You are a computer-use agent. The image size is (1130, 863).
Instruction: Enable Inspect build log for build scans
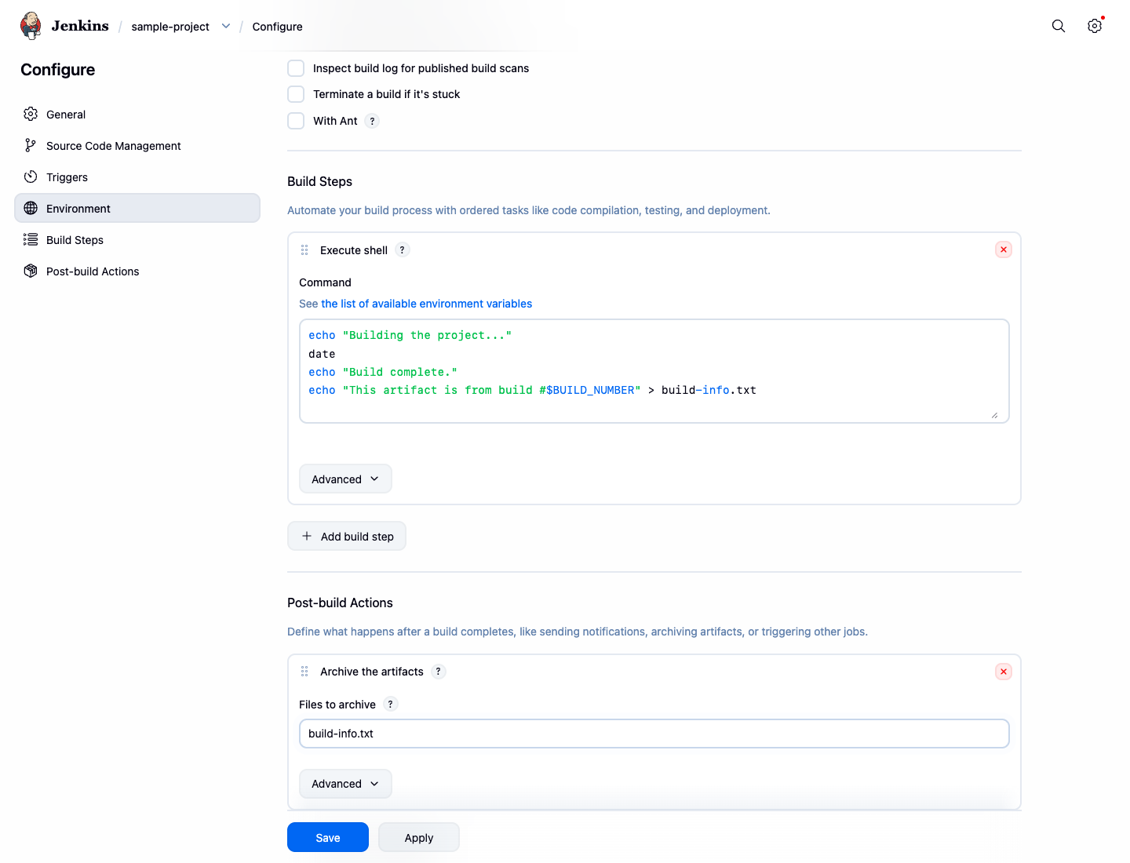[x=296, y=68]
